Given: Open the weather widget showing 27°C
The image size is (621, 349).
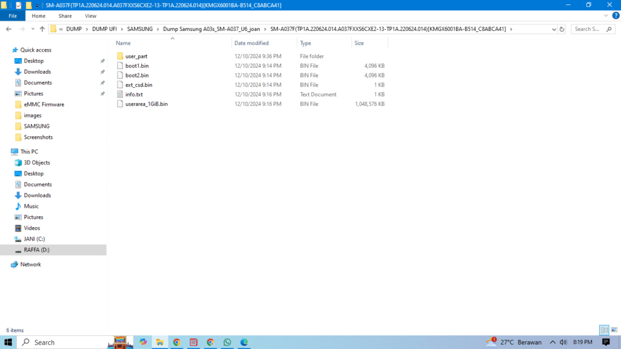Looking at the screenshot, I should coord(514,342).
